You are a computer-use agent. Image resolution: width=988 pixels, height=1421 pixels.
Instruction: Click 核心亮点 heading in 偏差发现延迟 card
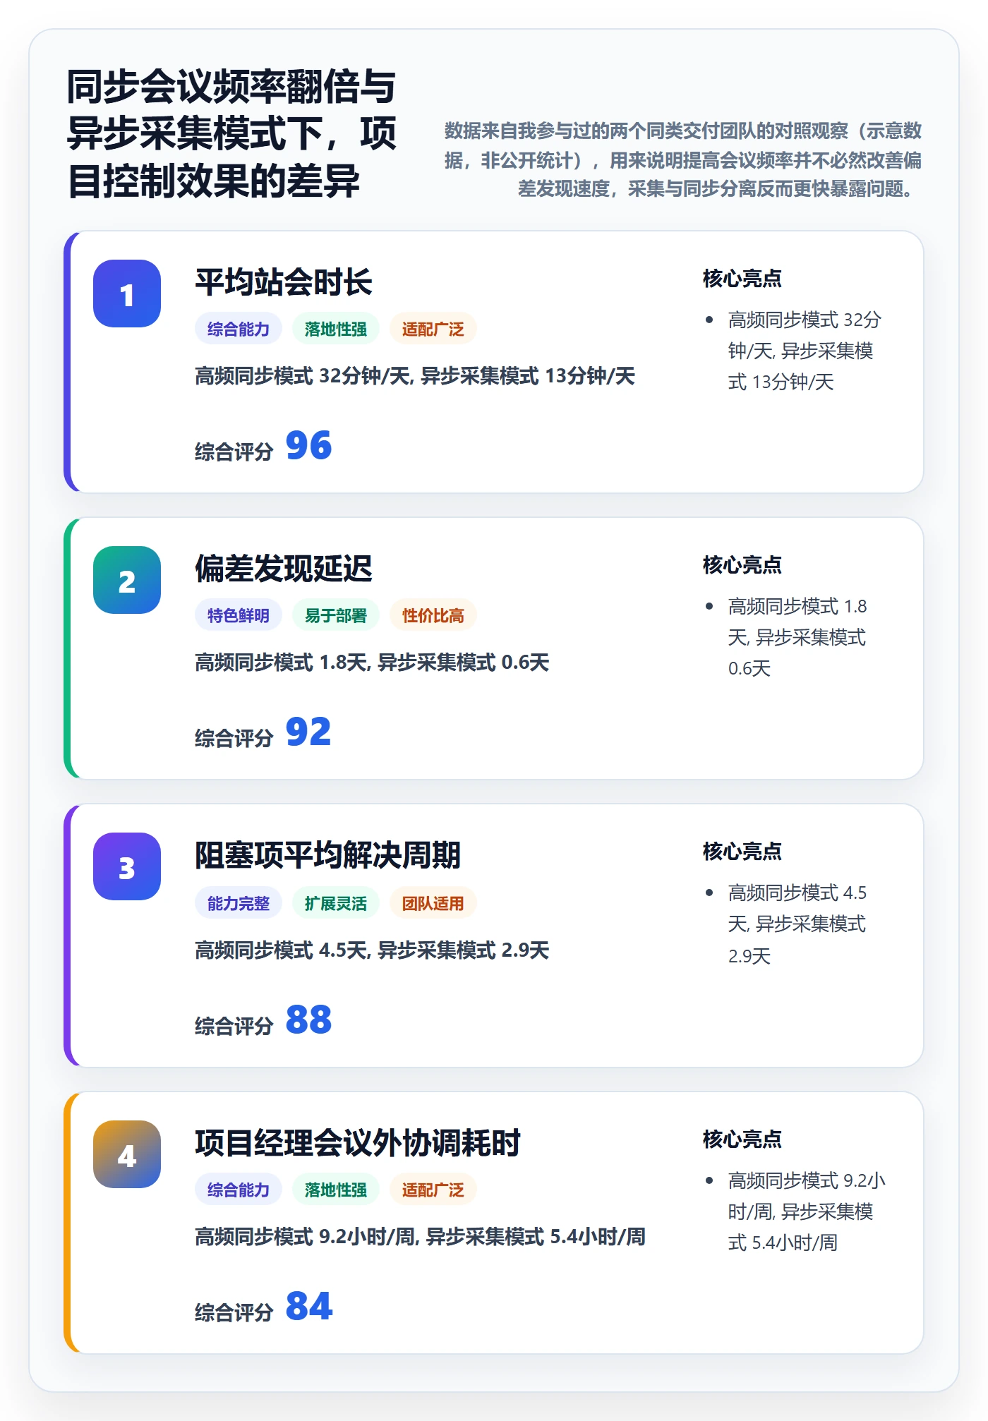click(742, 565)
